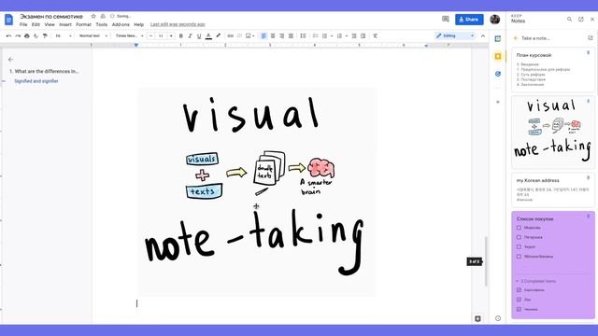Center align the text
598x336 pixels.
point(273,35)
